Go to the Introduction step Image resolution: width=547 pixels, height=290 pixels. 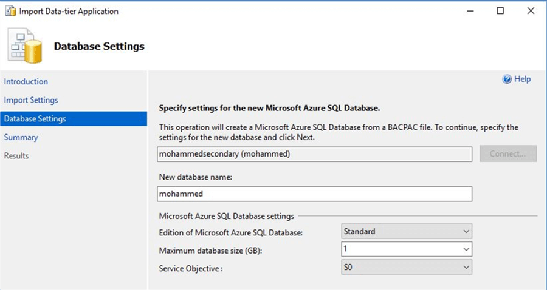(26, 81)
